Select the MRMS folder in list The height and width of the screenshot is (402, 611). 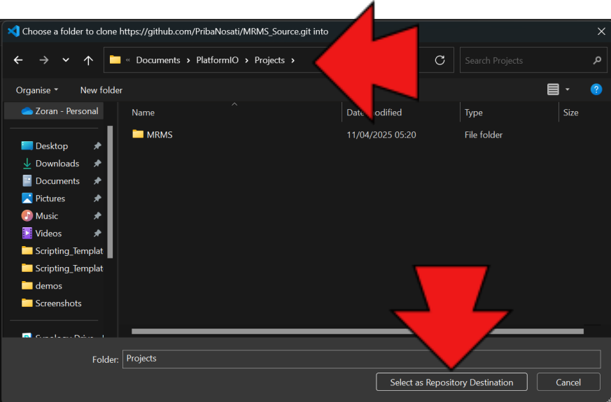pyautogui.click(x=160, y=135)
